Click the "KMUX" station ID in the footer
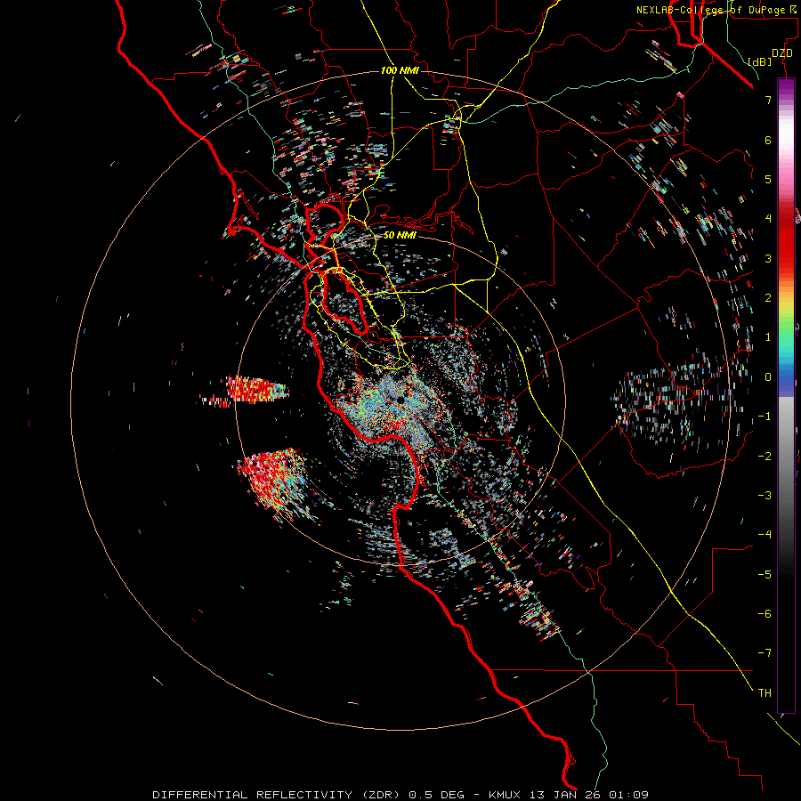 [505, 795]
